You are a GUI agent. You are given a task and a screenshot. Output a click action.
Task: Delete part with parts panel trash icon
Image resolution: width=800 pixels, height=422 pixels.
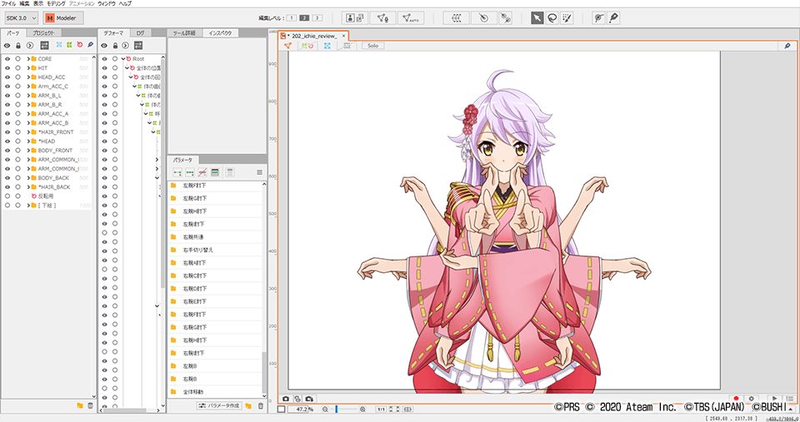(90, 405)
